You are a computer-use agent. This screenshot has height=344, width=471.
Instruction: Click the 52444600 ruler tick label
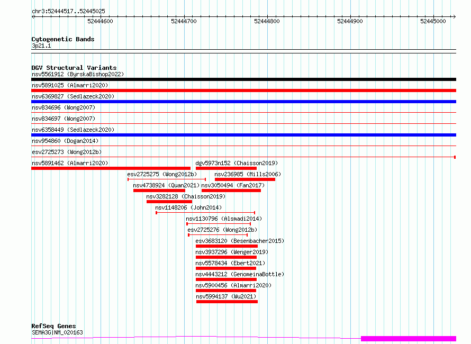(x=101, y=21)
